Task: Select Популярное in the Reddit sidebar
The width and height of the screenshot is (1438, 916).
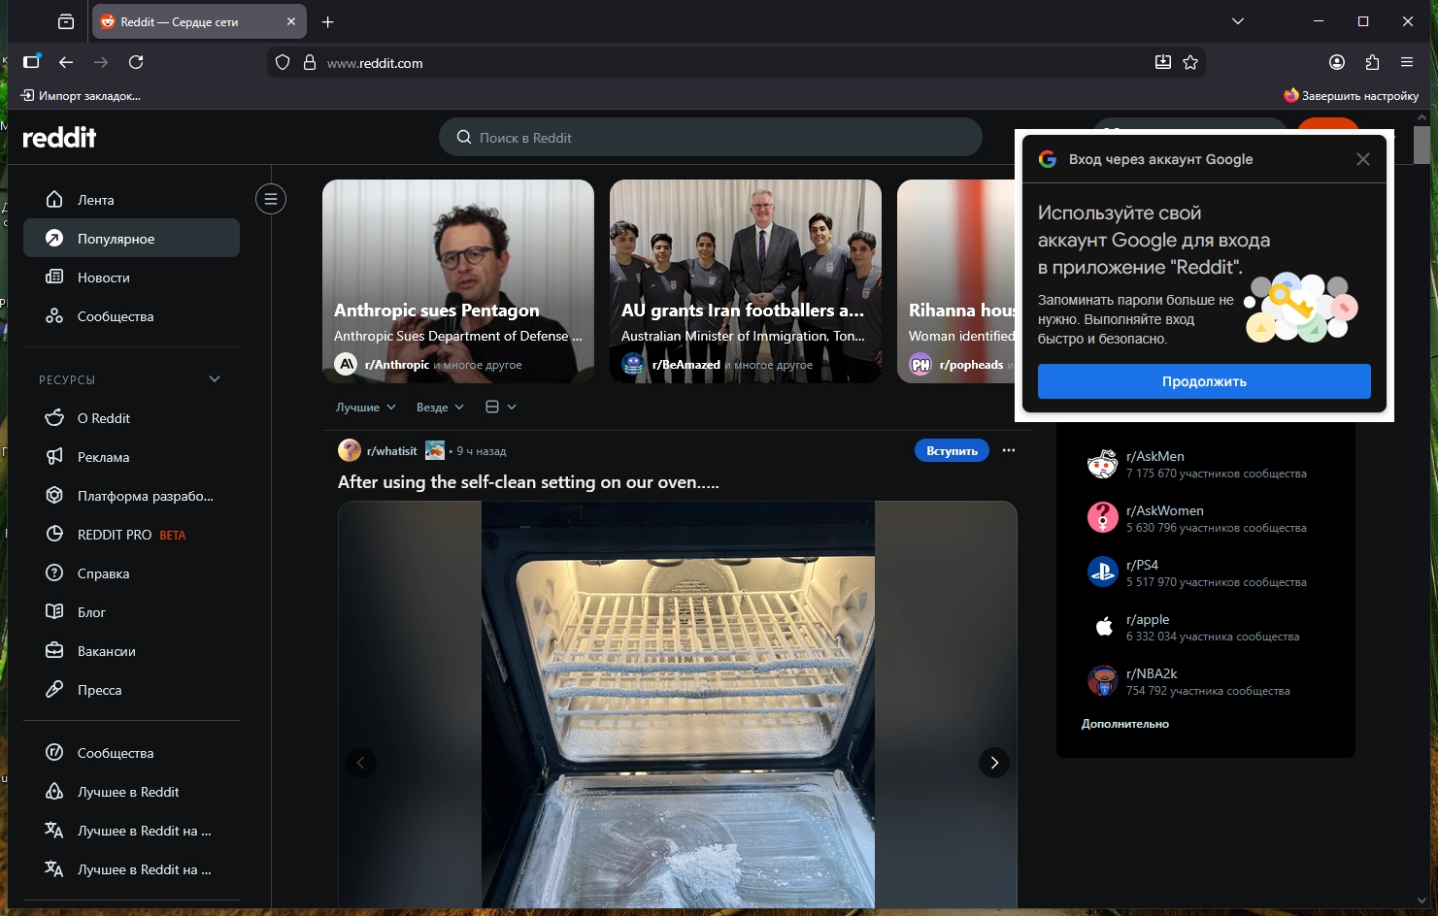Action: coord(131,239)
